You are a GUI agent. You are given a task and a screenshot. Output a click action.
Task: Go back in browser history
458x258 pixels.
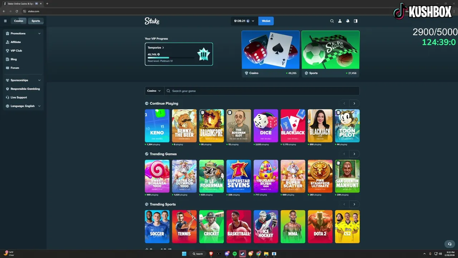click(4, 11)
